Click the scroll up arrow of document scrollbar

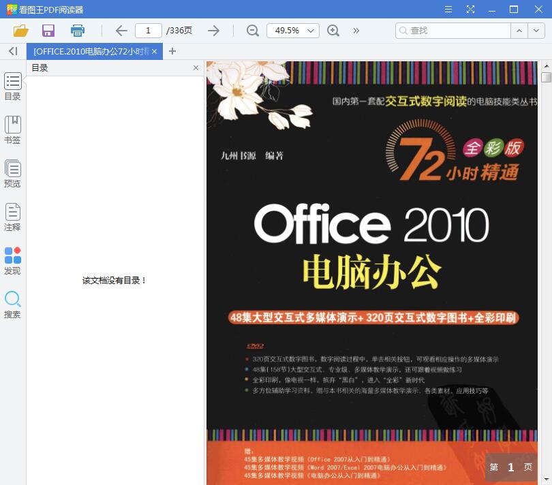click(547, 66)
